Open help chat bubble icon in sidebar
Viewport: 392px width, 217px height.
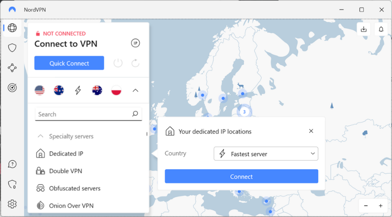coord(12,164)
